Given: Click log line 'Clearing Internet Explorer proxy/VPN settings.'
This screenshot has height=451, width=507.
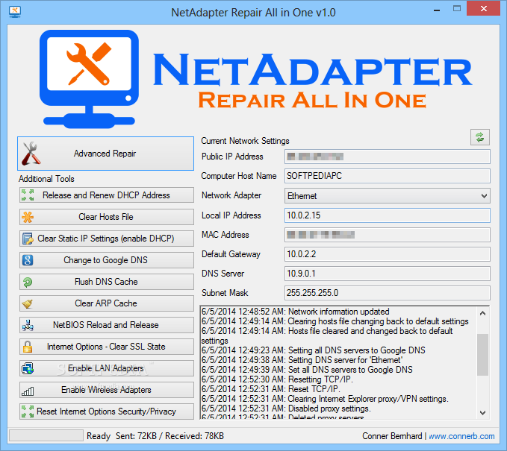Looking at the screenshot, I should (x=325, y=399).
